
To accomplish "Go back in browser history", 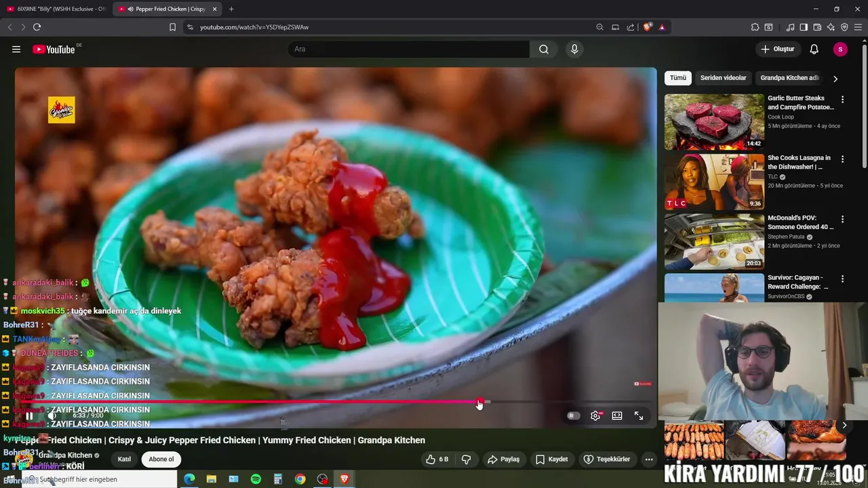I will [x=9, y=27].
